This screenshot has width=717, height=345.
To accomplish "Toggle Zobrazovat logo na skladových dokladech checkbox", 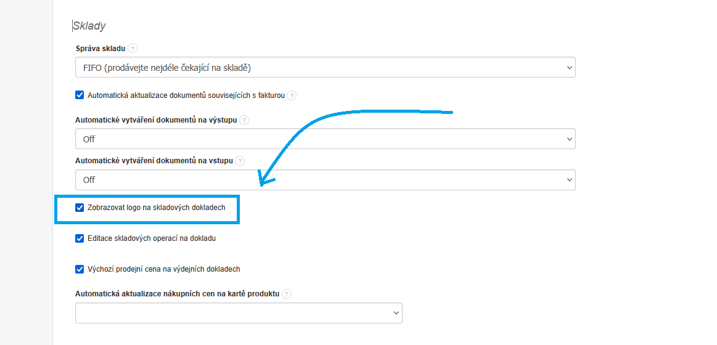I will tap(80, 208).
